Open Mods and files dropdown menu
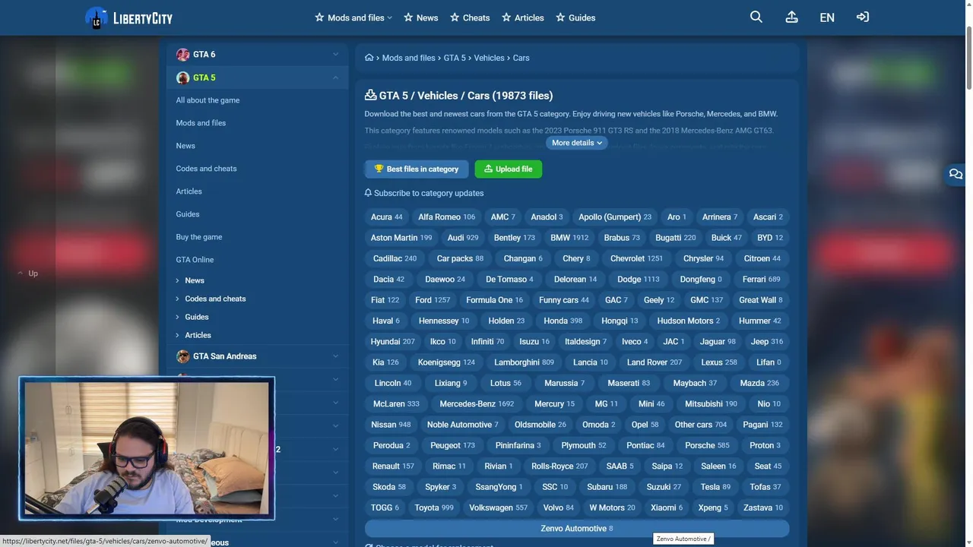This screenshot has height=547, width=973. pos(353,17)
